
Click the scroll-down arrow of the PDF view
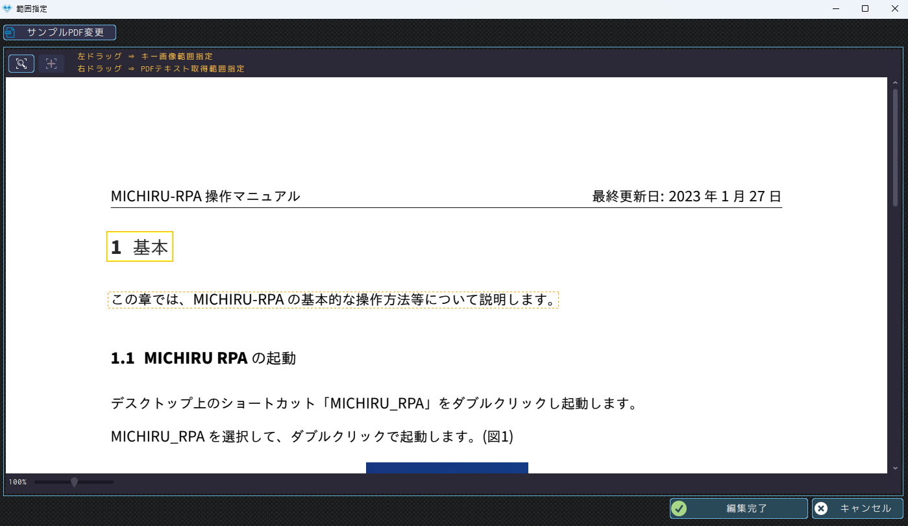(x=896, y=468)
